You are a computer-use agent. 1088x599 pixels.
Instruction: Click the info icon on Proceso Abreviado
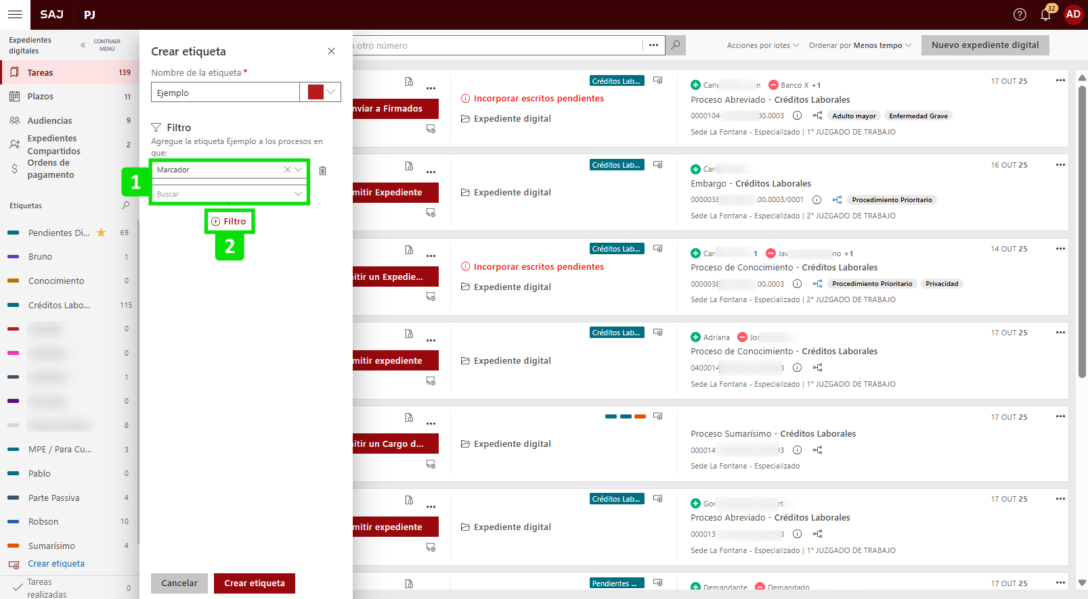(x=797, y=116)
